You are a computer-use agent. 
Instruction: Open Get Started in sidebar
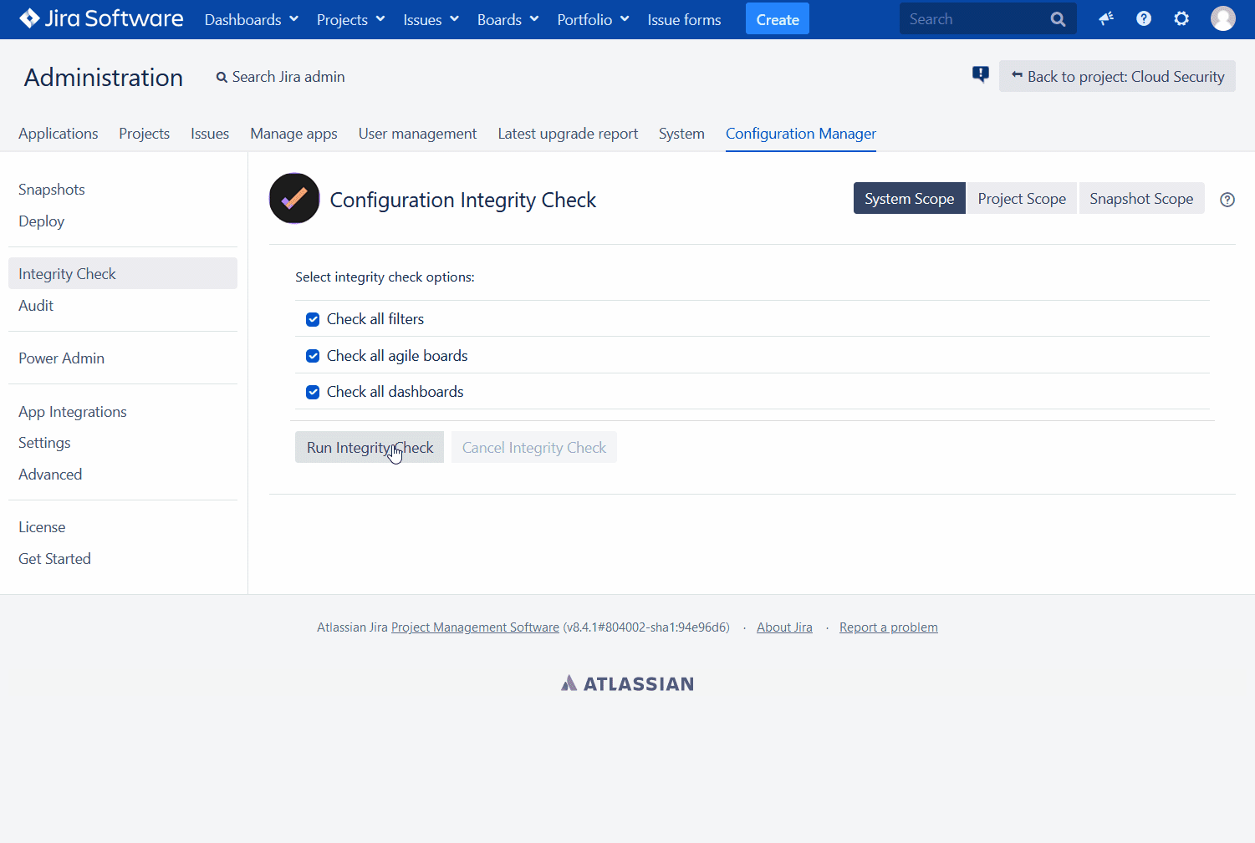pyautogui.click(x=54, y=559)
